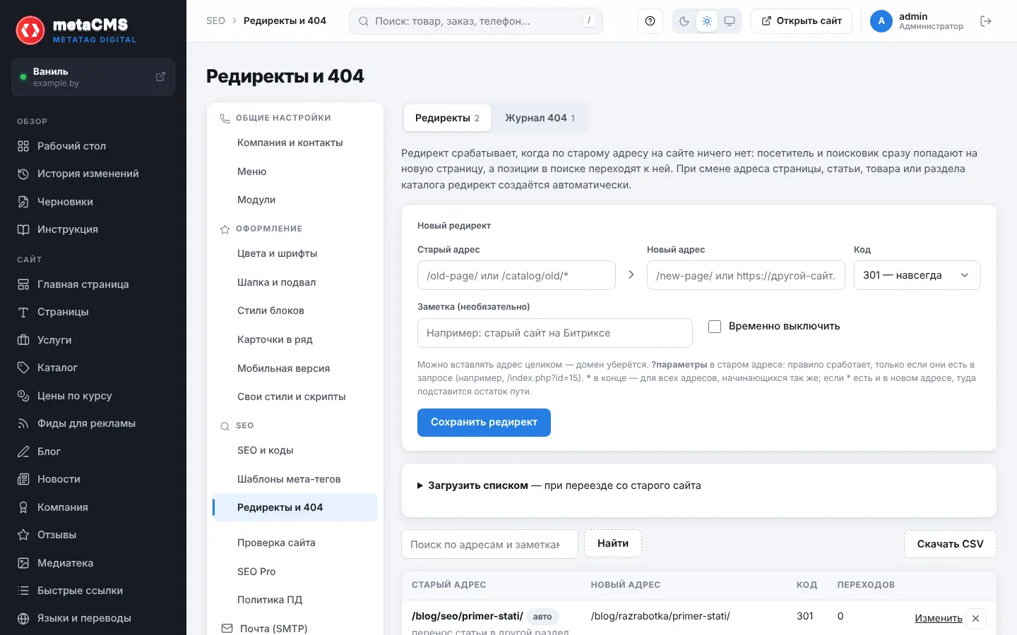The height and width of the screenshot is (635, 1017).
Task: Open Блог in sidebar
Action: pyautogui.click(x=93, y=452)
